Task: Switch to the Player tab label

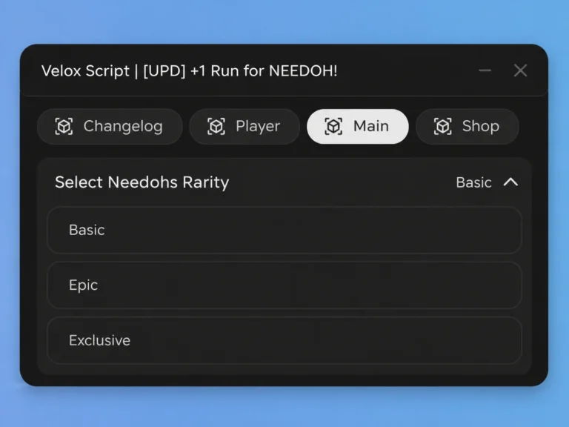Action: [258, 127]
